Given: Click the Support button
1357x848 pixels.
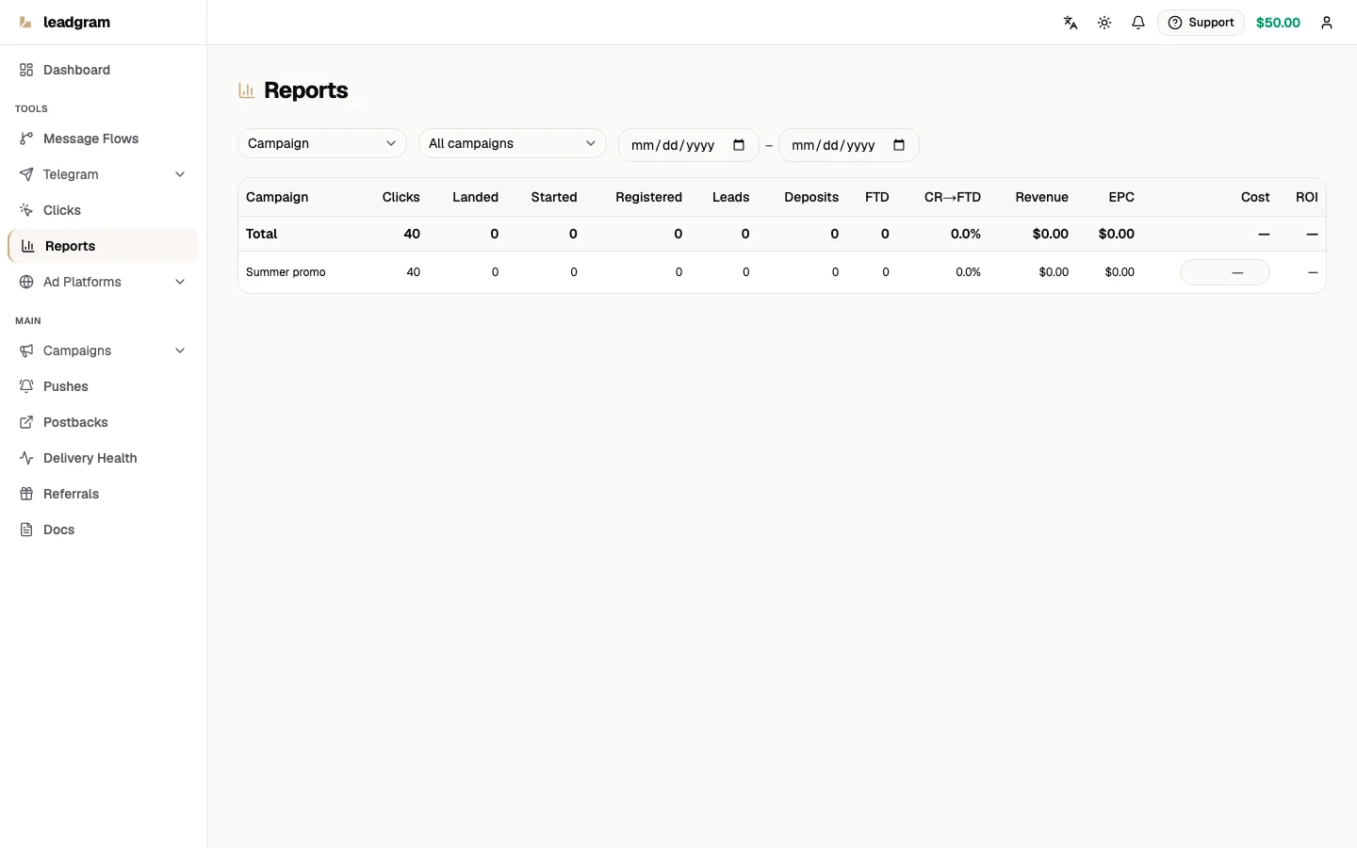Looking at the screenshot, I should 1201,23.
